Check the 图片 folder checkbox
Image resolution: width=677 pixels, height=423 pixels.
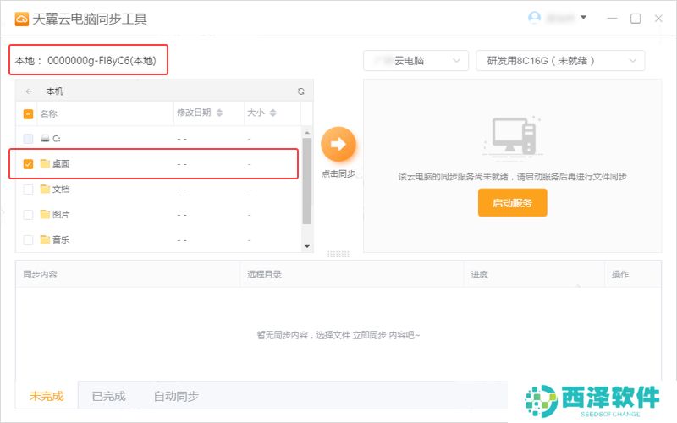(x=28, y=215)
